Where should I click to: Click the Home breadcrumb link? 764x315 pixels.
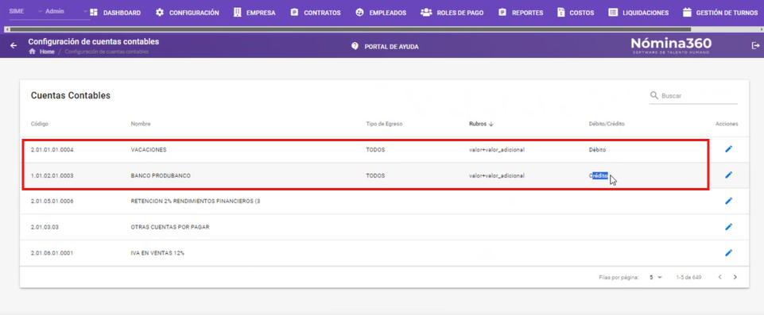(x=47, y=52)
